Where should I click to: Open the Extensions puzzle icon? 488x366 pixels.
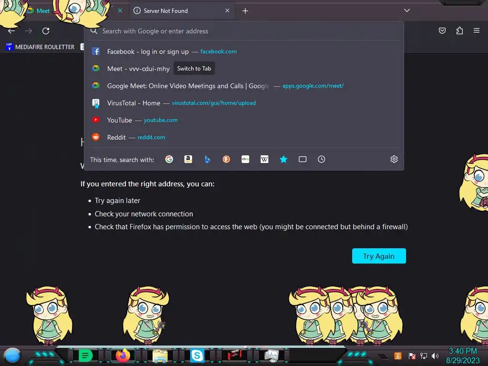[x=459, y=30]
